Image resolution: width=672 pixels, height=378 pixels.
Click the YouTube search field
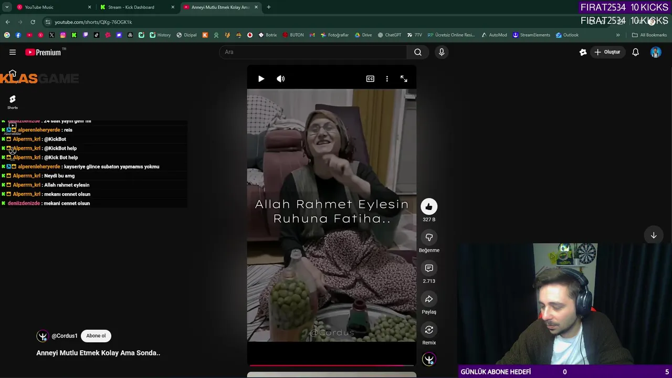pyautogui.click(x=313, y=52)
